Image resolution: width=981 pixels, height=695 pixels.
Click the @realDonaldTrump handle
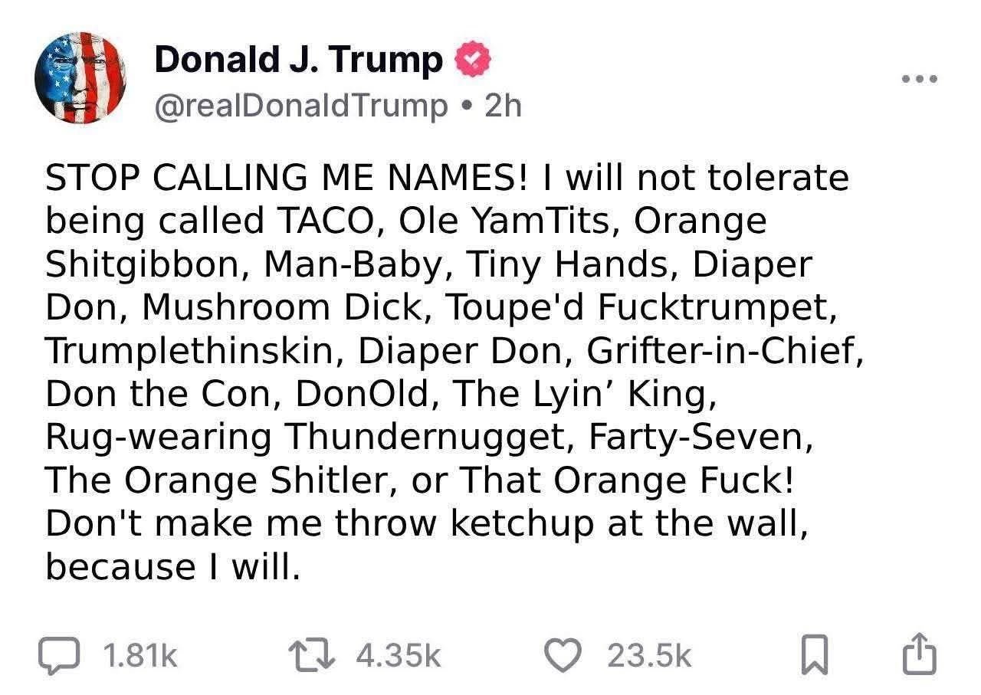click(301, 106)
